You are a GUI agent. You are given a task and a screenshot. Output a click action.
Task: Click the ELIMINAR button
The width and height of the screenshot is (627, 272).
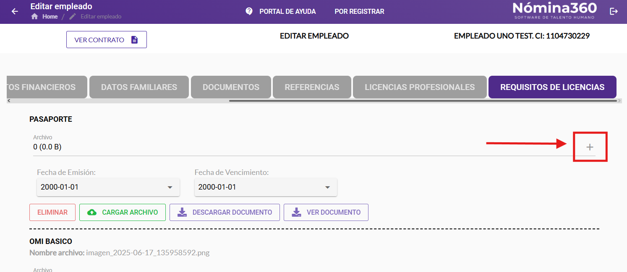(52, 212)
